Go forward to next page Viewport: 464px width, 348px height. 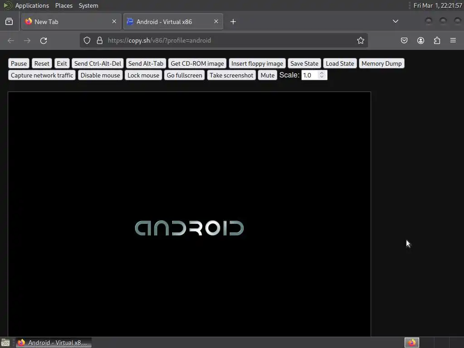tap(27, 40)
